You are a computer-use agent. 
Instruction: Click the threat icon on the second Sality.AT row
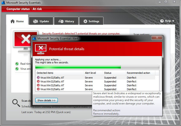pos(38,81)
